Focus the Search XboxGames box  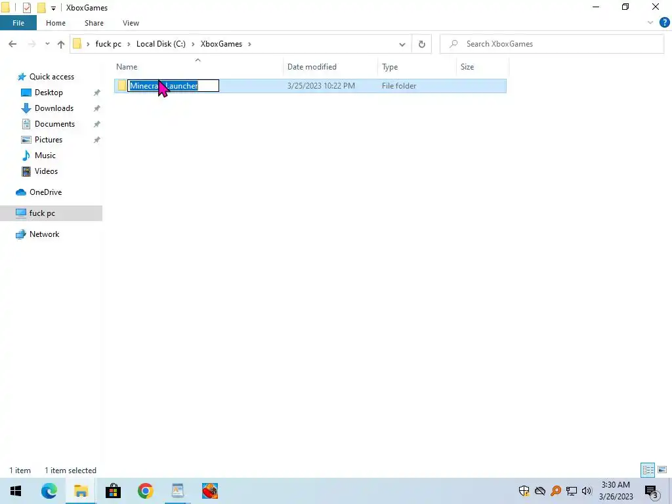tap(552, 44)
